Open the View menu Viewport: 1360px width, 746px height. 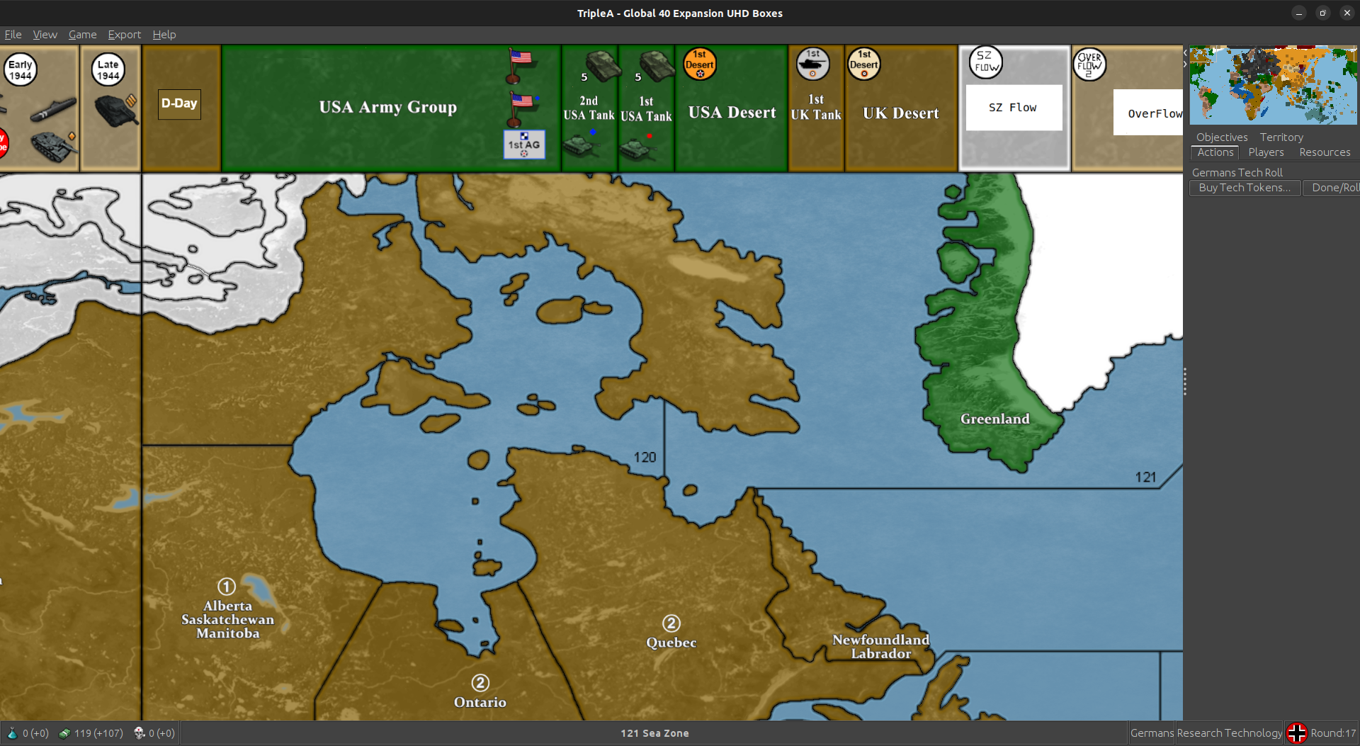(45, 34)
